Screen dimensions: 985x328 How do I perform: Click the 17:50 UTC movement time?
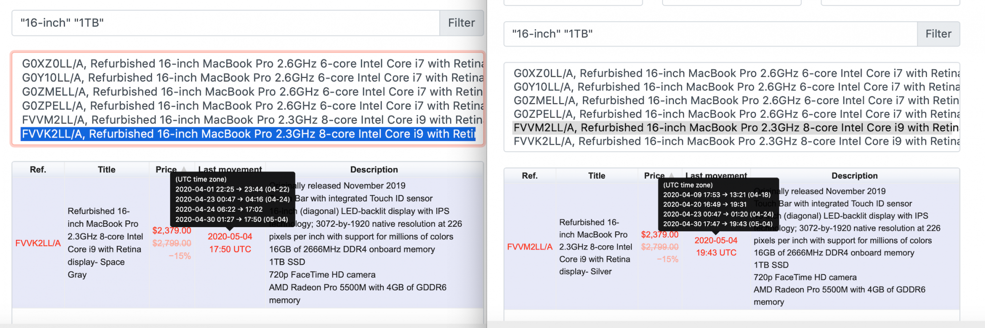pyautogui.click(x=230, y=249)
